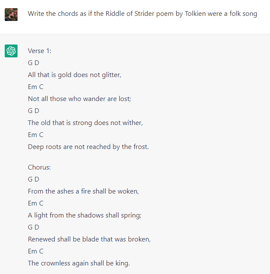Click the 'Chorus:' heading text
The width and height of the screenshot is (270, 274).
pos(39,167)
